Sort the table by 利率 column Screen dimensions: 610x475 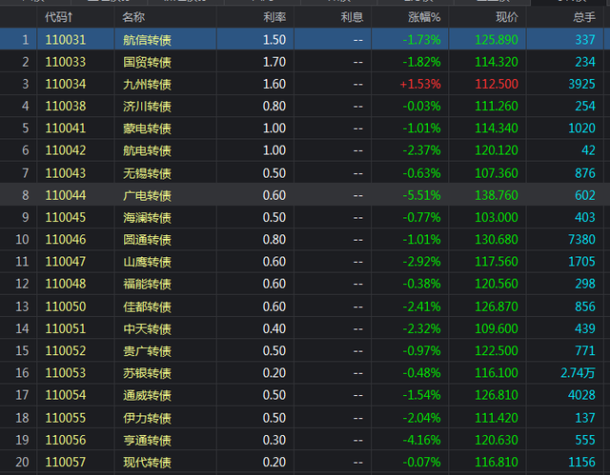coord(273,17)
